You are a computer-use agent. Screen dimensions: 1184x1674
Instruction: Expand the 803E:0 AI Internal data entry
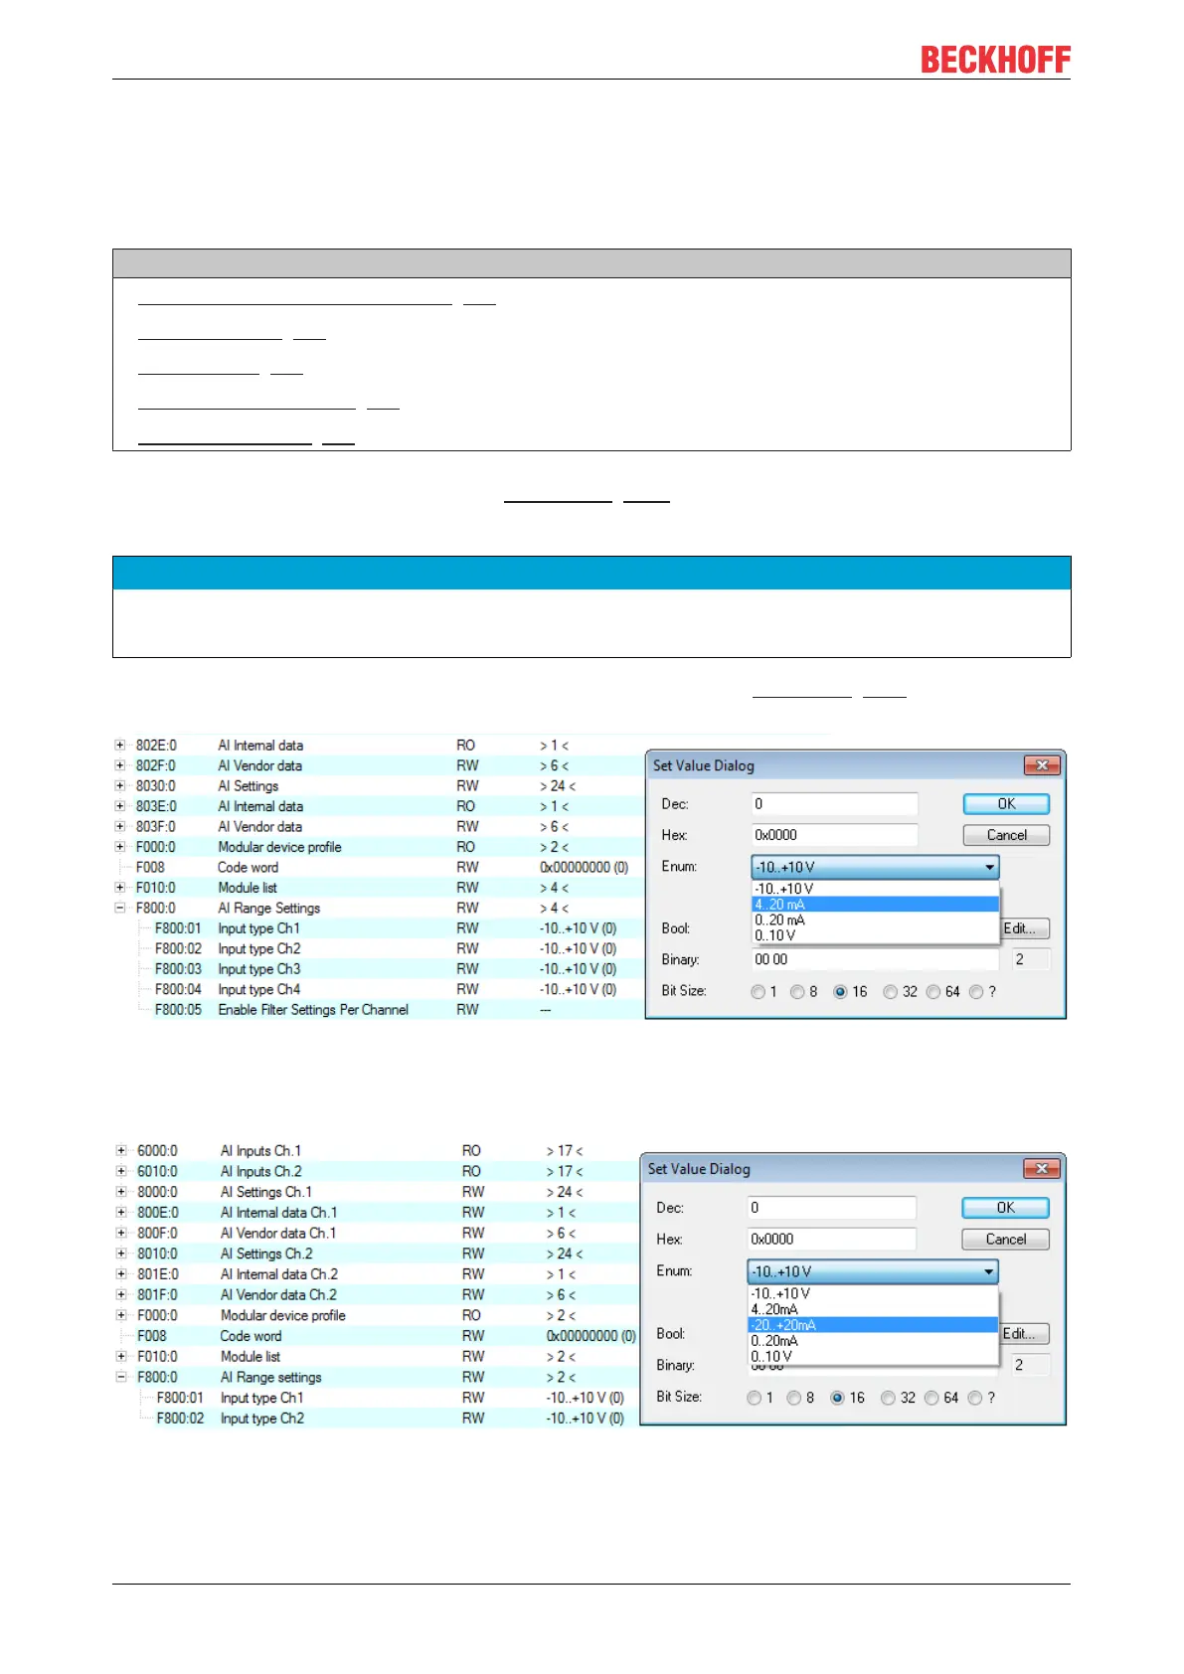pyautogui.click(x=119, y=806)
